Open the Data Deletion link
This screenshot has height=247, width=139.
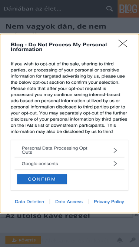click(x=30, y=201)
